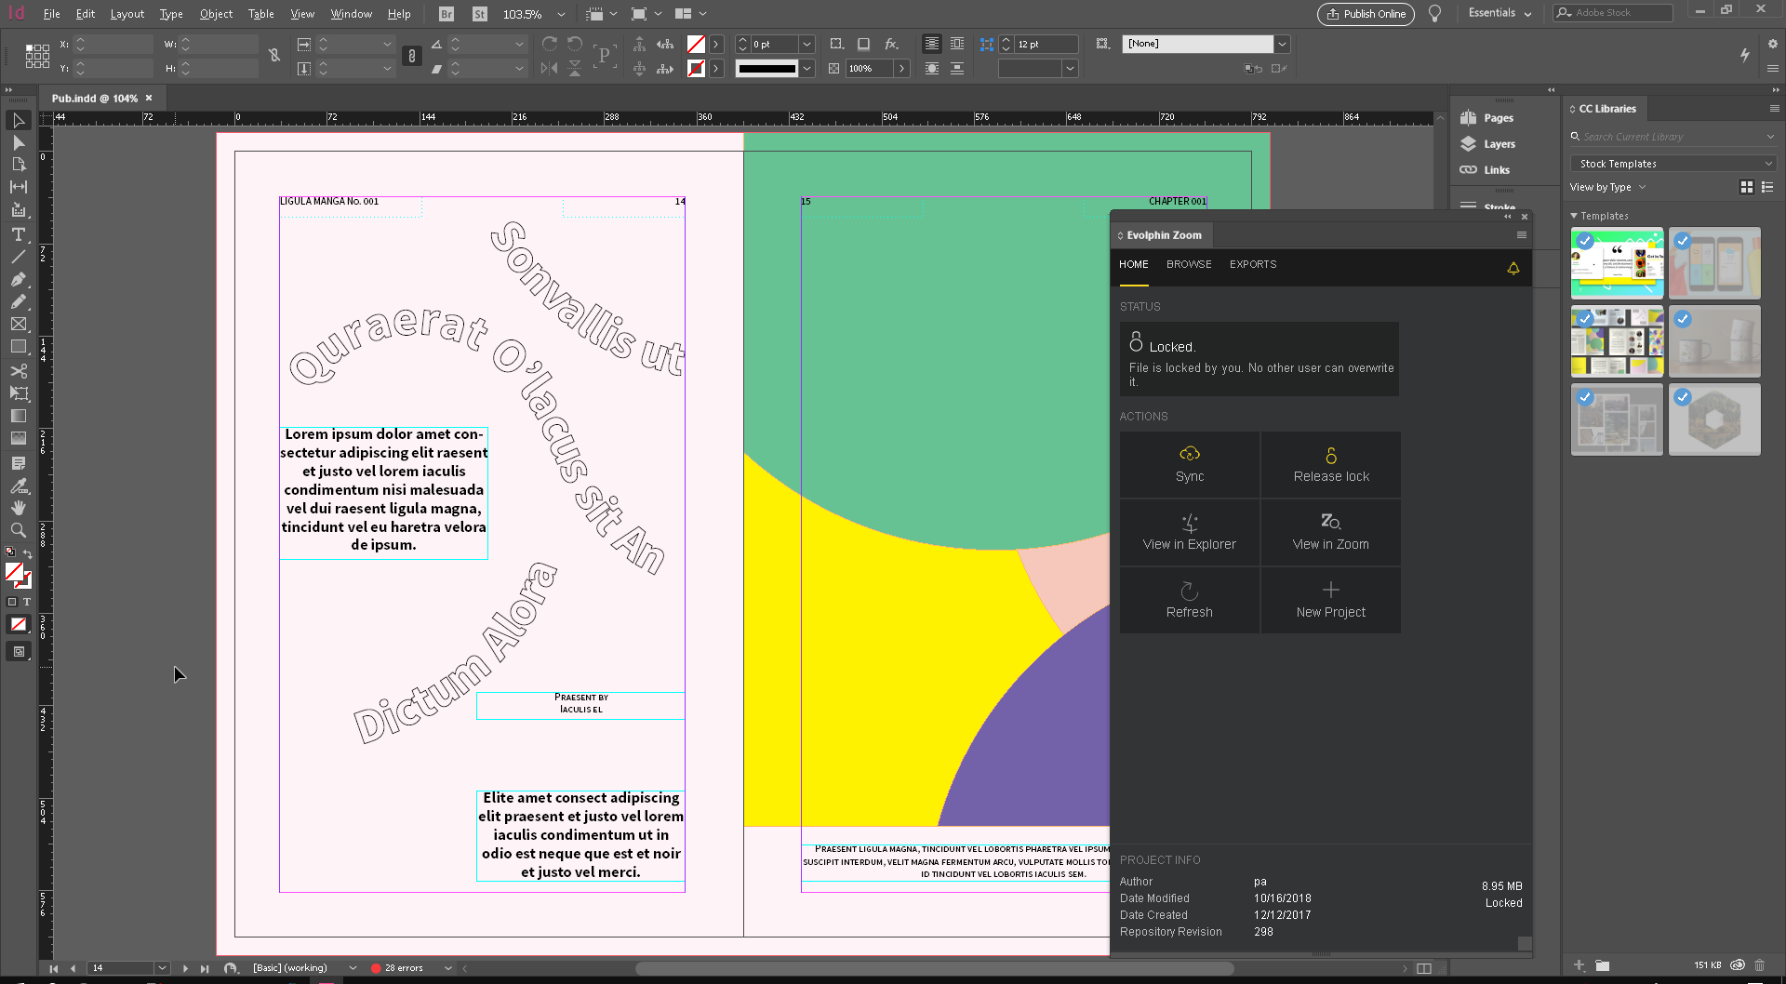The height and width of the screenshot is (984, 1786).
Task: Open Adobe Stock St icon
Action: click(x=479, y=14)
